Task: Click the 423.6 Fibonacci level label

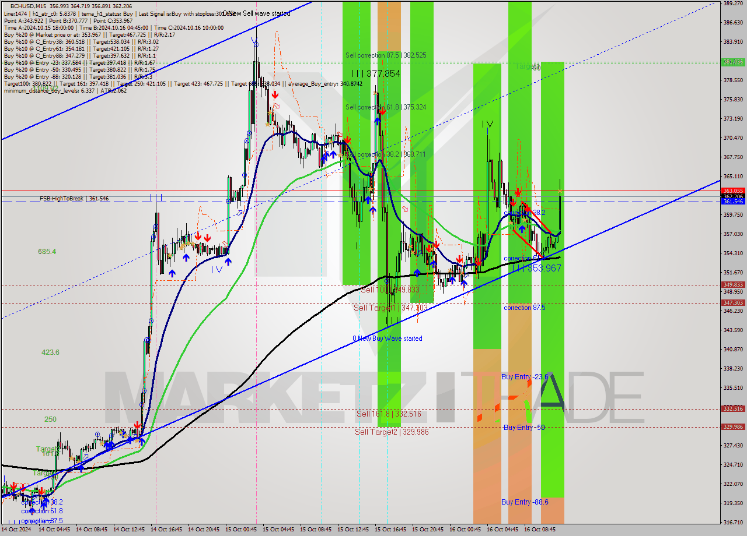Action: [50, 352]
